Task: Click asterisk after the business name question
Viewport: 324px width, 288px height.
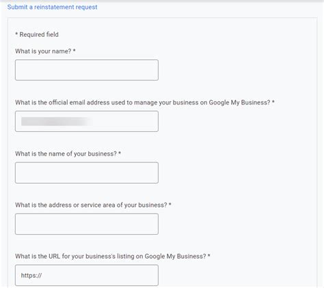Action: [x=120, y=153]
